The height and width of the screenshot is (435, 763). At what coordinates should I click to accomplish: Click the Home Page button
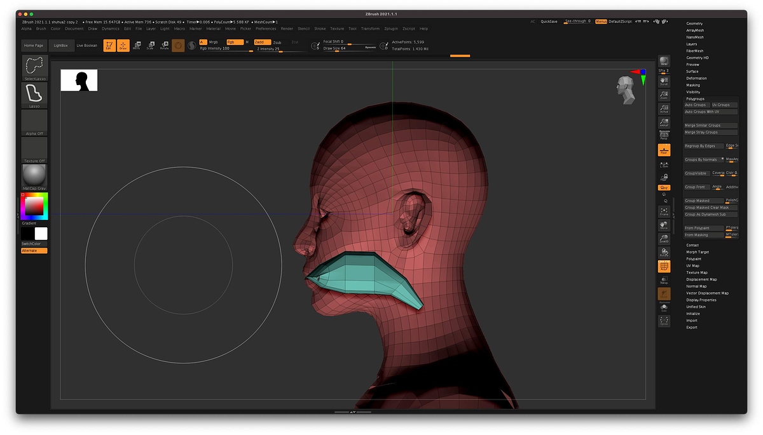(x=34, y=46)
